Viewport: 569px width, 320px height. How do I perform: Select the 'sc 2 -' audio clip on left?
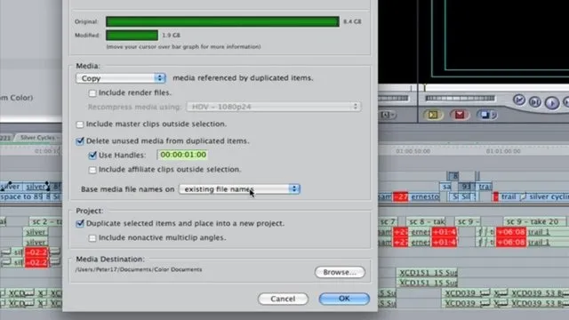[x=45, y=221]
